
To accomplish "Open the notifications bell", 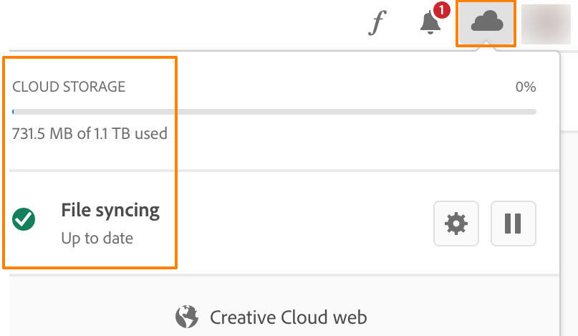I will [x=430, y=23].
